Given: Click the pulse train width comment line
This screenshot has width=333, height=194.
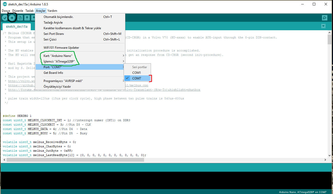Looking at the screenshot, I should (95, 98).
